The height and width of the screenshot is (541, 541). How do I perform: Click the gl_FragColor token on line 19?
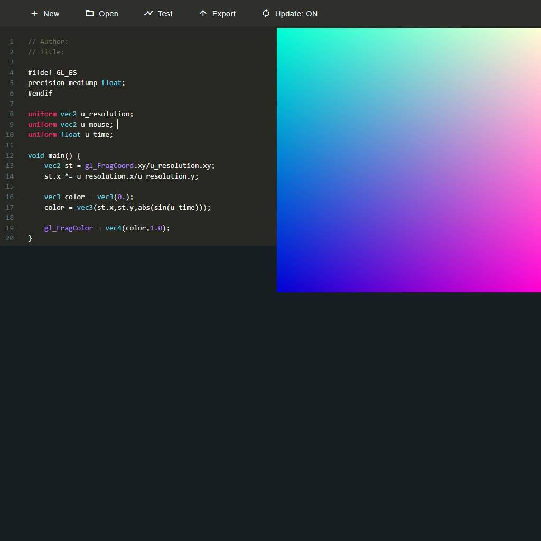tap(69, 228)
